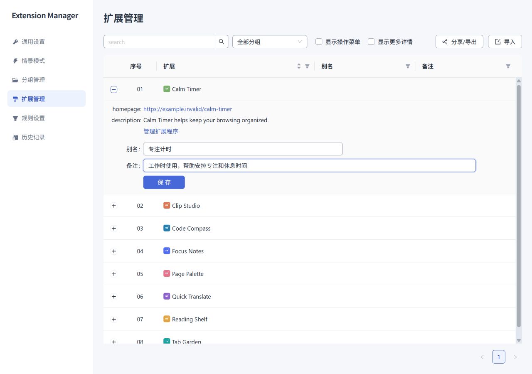The width and height of the screenshot is (532, 374).
Task: Click the Reading Shelf extension icon
Action: [x=167, y=319]
